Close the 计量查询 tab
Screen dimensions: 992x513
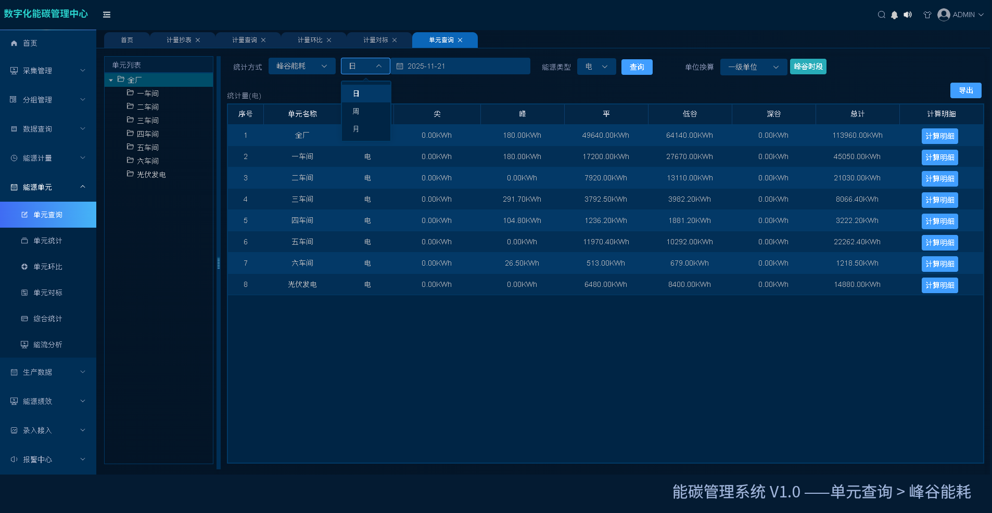pos(263,40)
